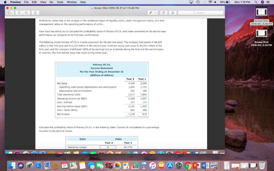
Task: Open the Go menu
Action: [51, 2]
